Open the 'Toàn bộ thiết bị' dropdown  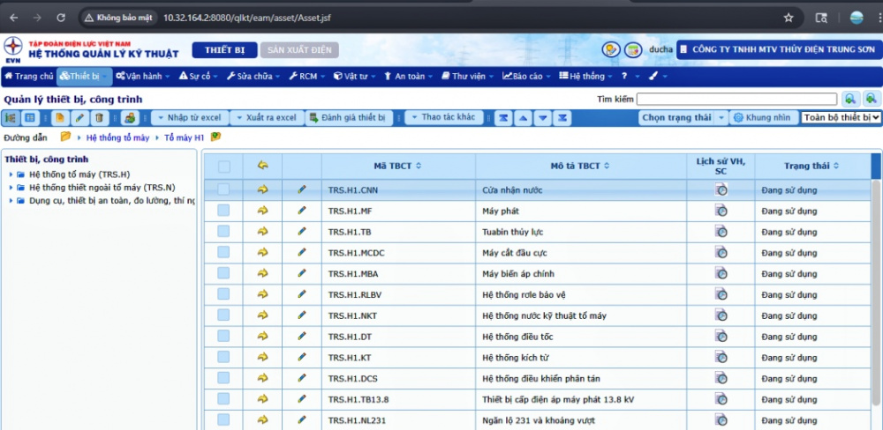[841, 117]
